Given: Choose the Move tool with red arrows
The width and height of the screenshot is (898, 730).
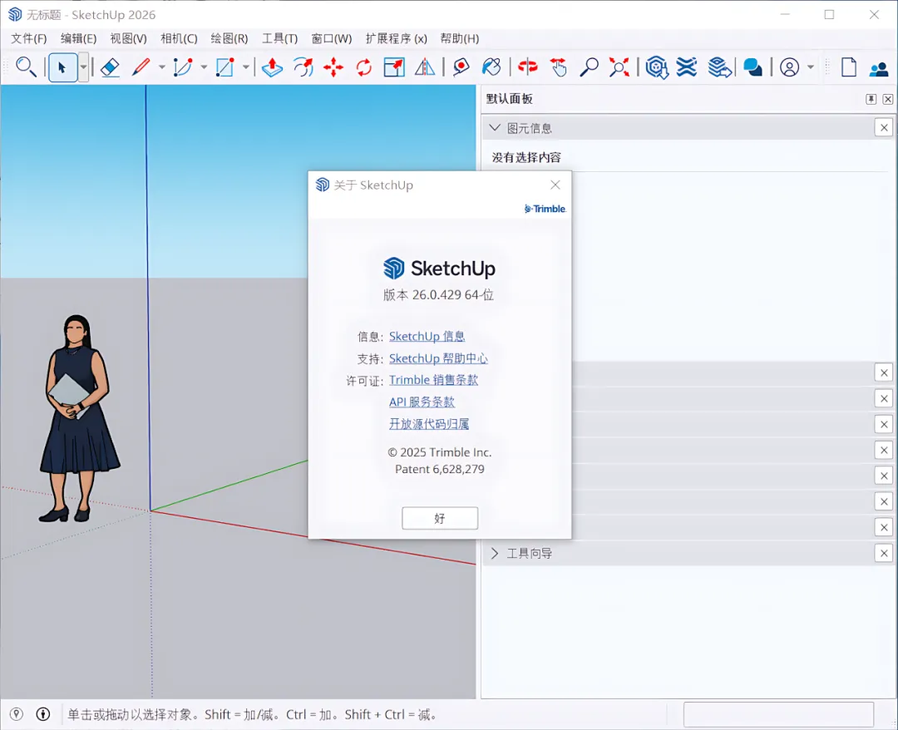Looking at the screenshot, I should 333,67.
